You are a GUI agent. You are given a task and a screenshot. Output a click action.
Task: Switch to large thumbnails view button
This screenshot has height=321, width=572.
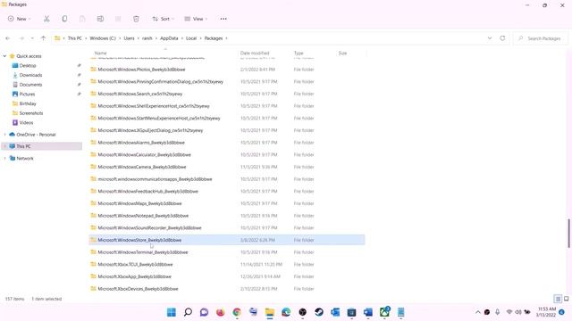[x=566, y=299]
